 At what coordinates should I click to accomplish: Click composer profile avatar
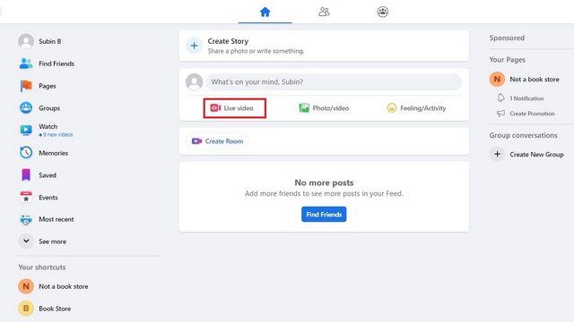(194, 81)
